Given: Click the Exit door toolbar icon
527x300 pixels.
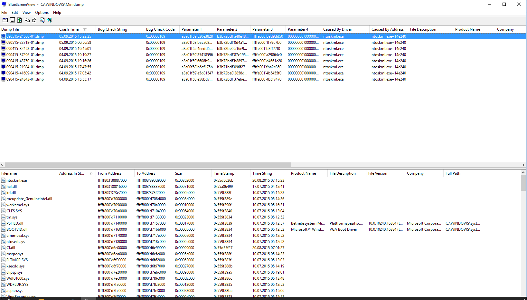Looking at the screenshot, I should click(49, 20).
